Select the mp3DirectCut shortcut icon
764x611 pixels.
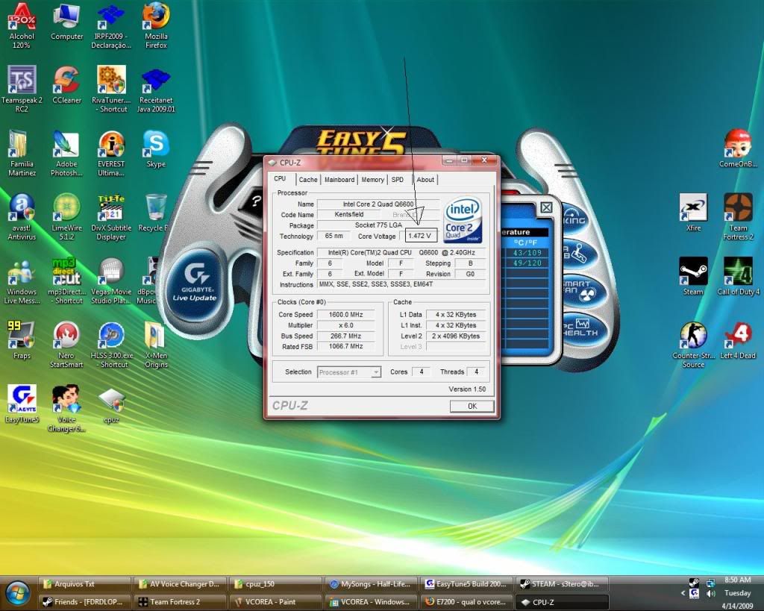click(x=66, y=281)
